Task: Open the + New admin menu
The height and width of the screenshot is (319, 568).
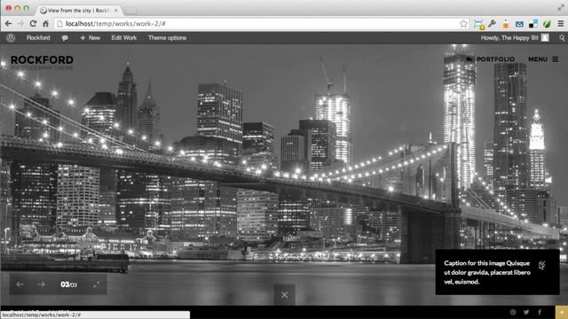Action: coord(90,38)
